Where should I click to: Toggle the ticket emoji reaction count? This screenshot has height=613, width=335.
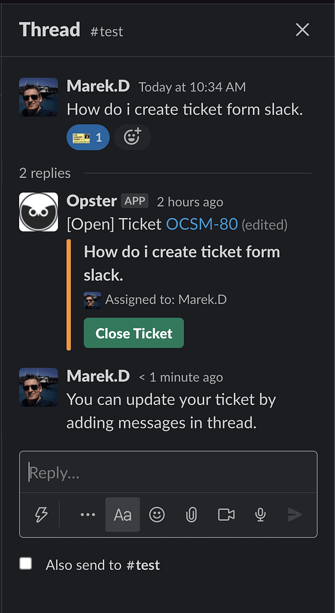pos(88,137)
